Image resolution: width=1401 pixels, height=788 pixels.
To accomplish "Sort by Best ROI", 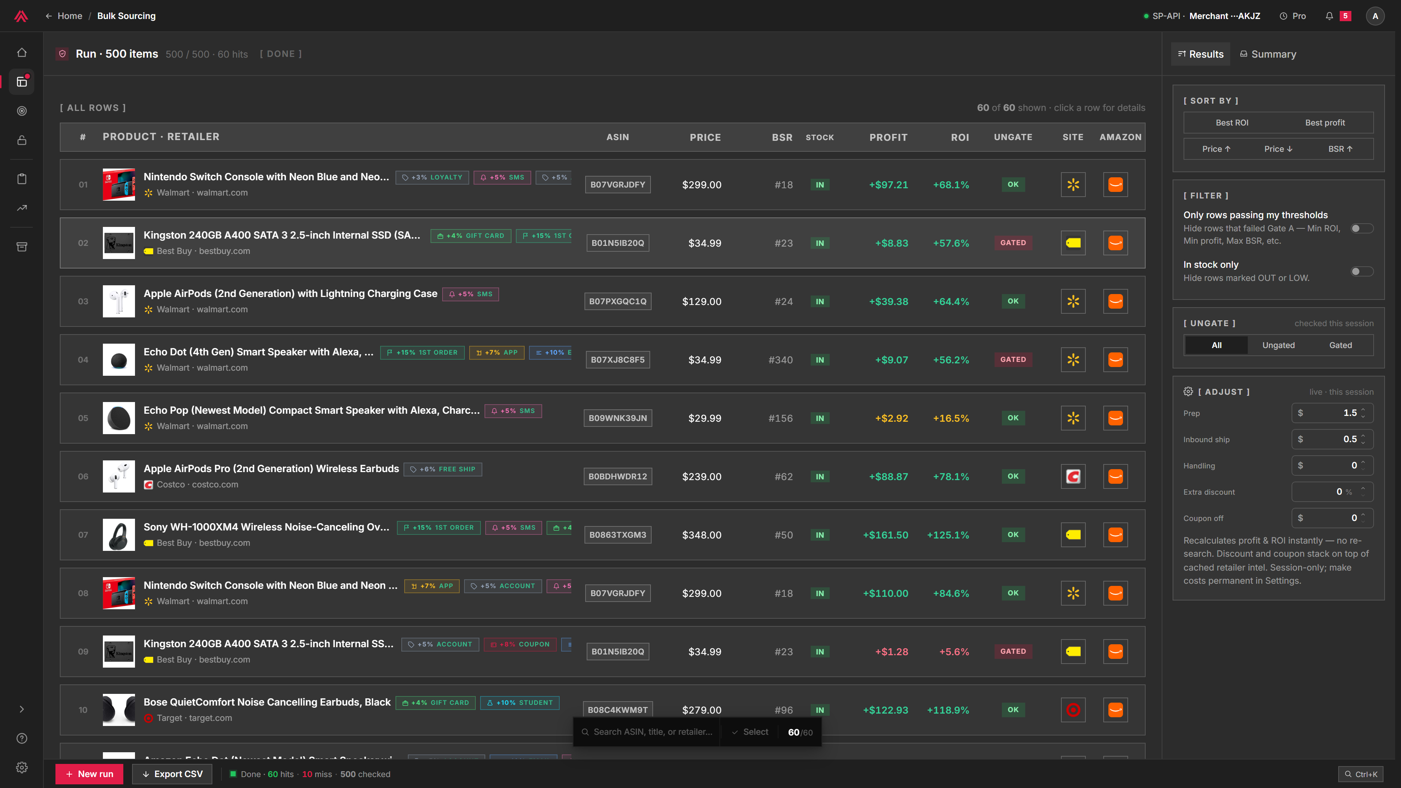I will (x=1232, y=123).
